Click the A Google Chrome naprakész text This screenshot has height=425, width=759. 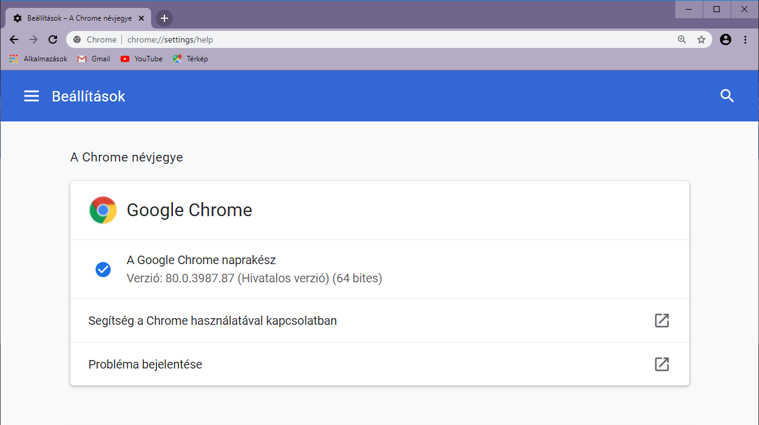[x=201, y=260]
